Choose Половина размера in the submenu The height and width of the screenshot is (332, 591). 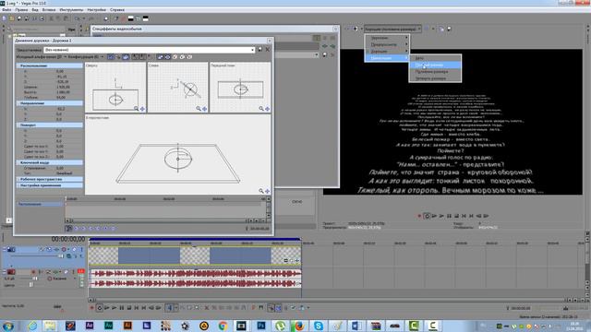tap(435, 72)
